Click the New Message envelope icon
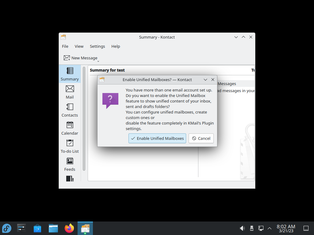 [67, 58]
